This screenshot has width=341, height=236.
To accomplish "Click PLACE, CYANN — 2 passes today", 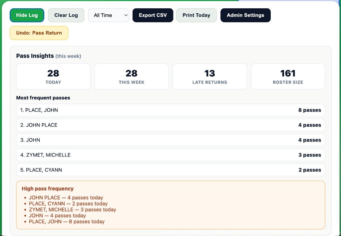I will coord(68,204).
